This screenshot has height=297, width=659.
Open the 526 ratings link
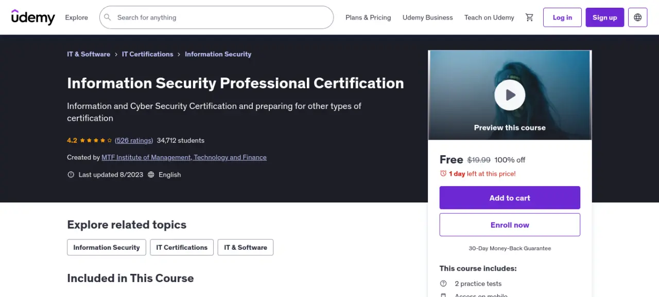tap(134, 140)
